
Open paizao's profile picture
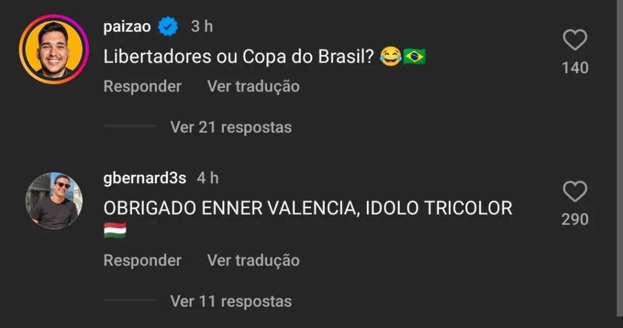(x=54, y=49)
